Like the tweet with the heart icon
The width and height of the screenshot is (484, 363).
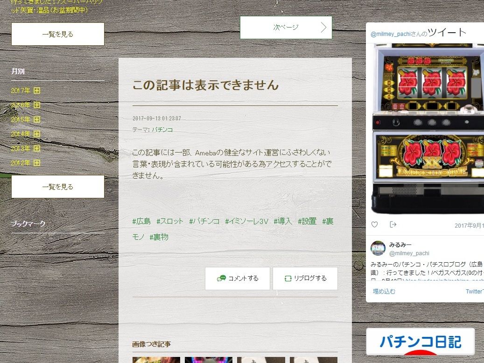coord(374,224)
